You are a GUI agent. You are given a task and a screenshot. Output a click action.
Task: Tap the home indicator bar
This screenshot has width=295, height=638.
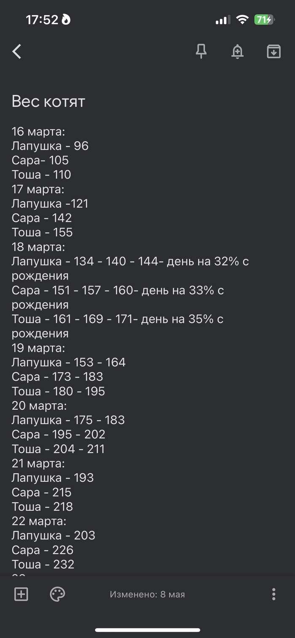(147, 630)
